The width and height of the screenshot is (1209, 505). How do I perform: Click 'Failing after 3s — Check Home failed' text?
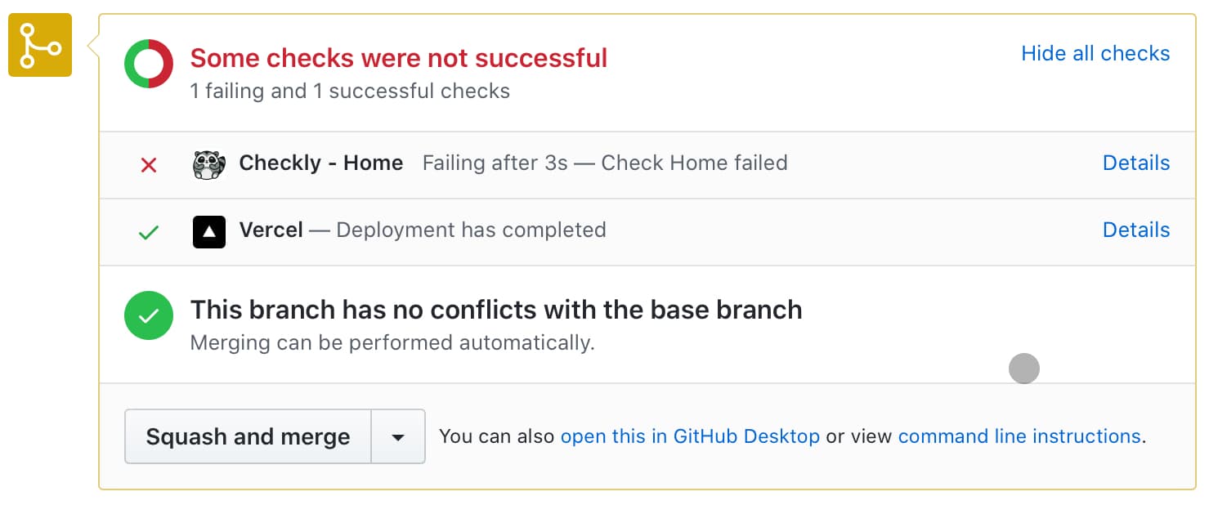click(605, 163)
